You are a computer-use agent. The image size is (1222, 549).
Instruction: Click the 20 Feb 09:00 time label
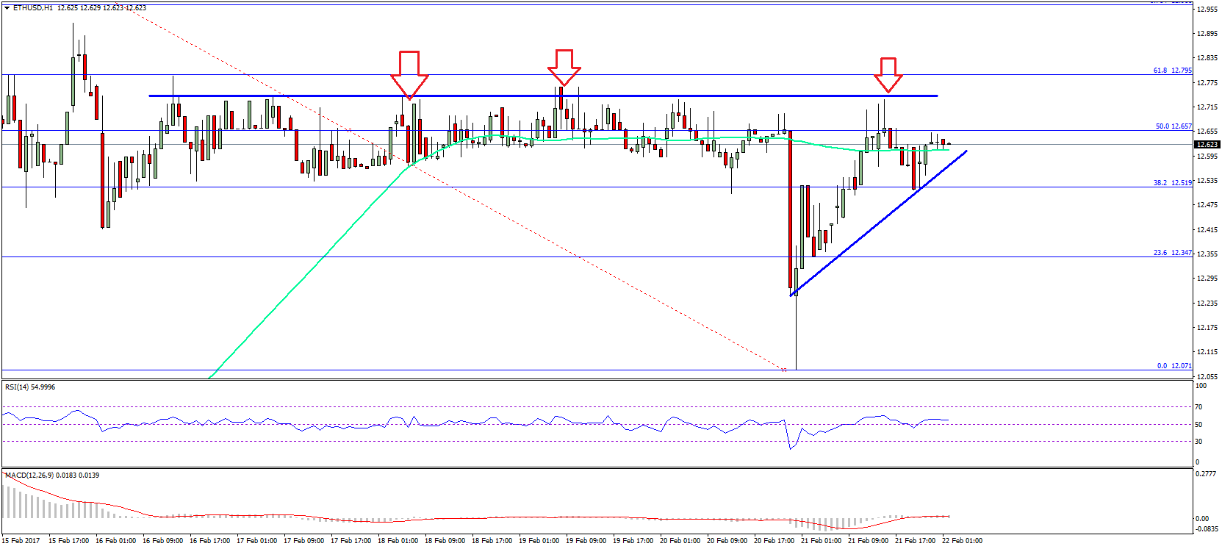(727, 541)
